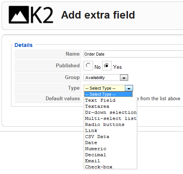Screen dimensions: 183x174
Task: Choose CSV Data type option
Action: [x=110, y=137]
